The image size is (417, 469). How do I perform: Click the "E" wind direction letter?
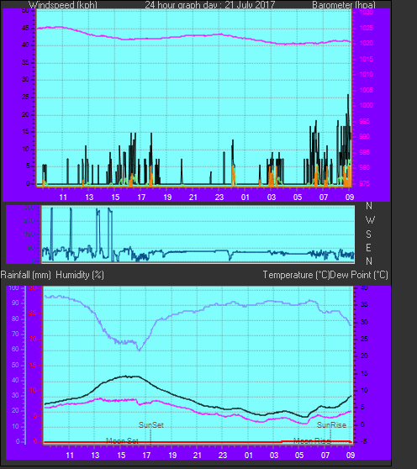368,248
